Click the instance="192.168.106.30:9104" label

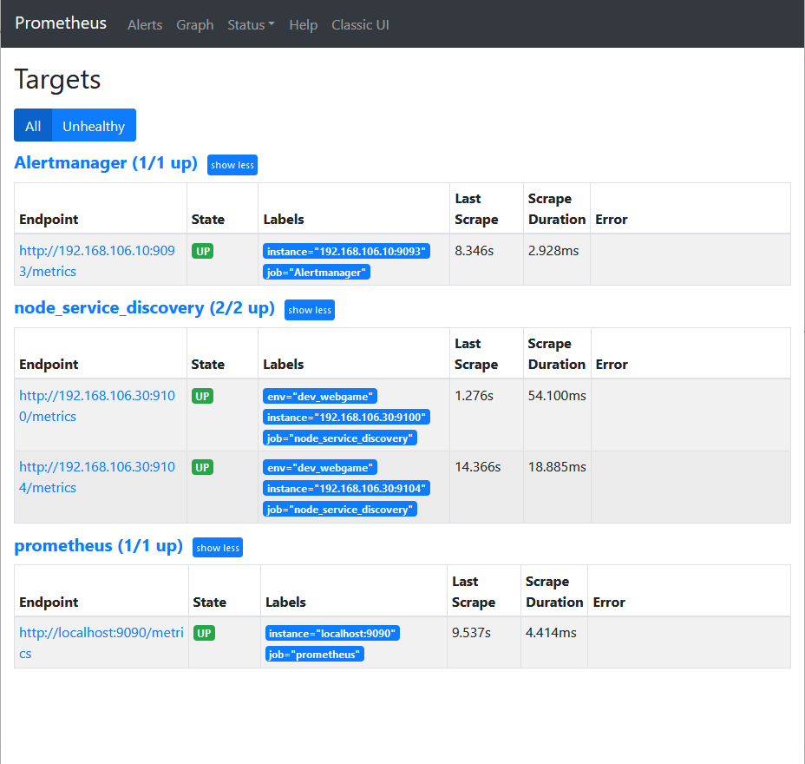pos(346,489)
